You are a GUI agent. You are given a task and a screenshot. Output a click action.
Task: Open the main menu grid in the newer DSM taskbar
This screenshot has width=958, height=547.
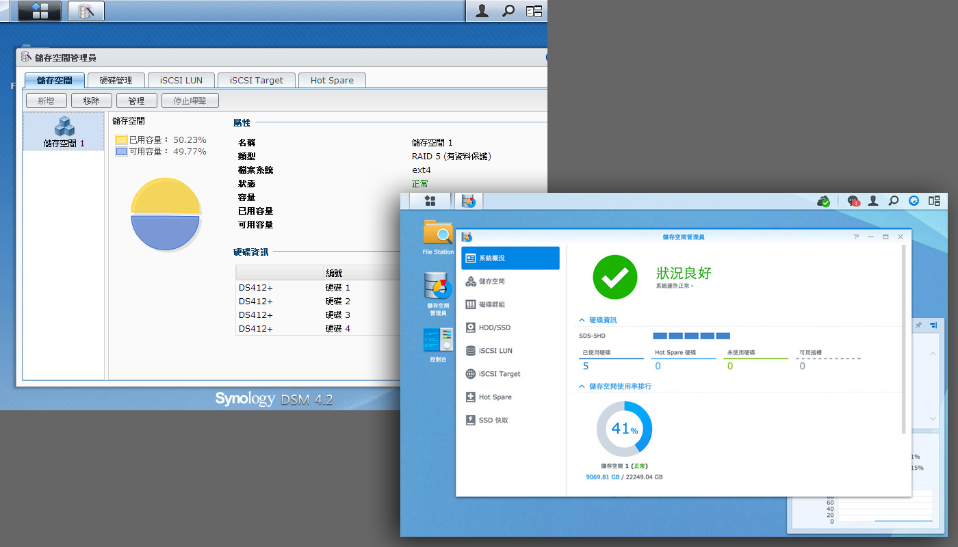point(430,200)
